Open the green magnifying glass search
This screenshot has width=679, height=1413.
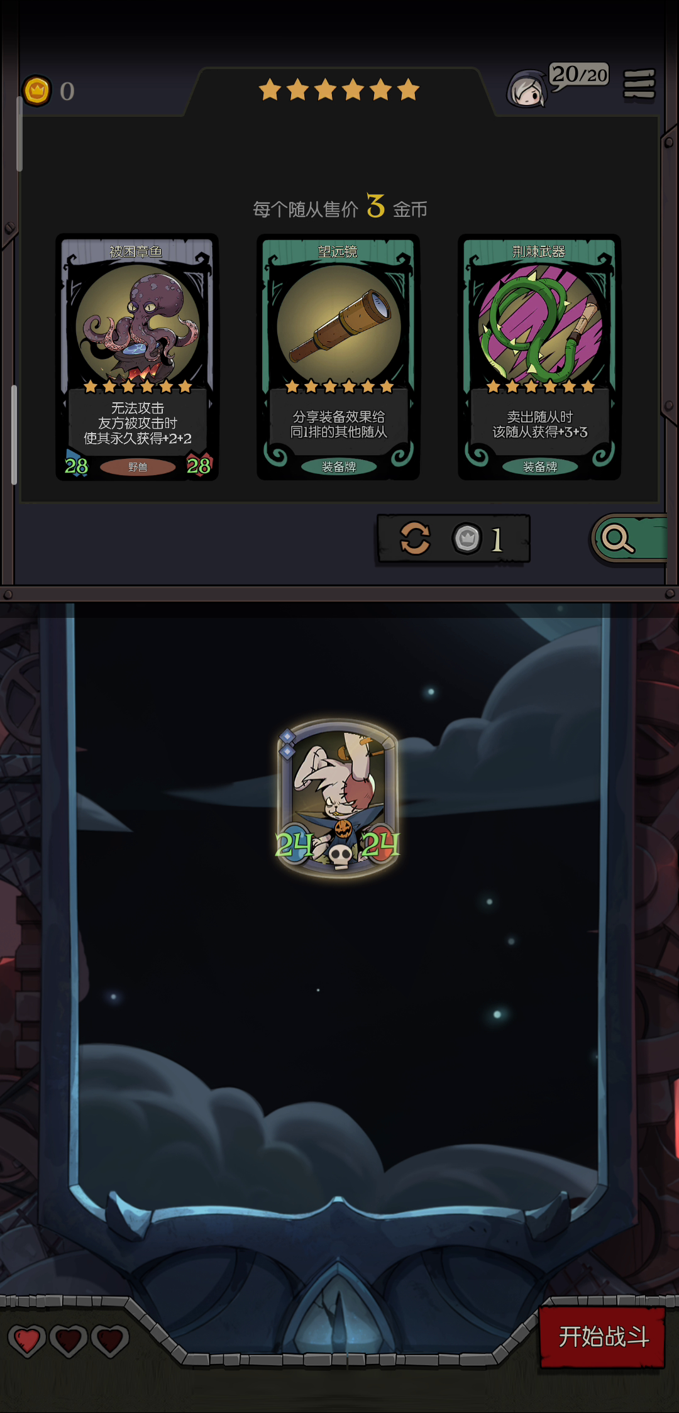[x=629, y=538]
